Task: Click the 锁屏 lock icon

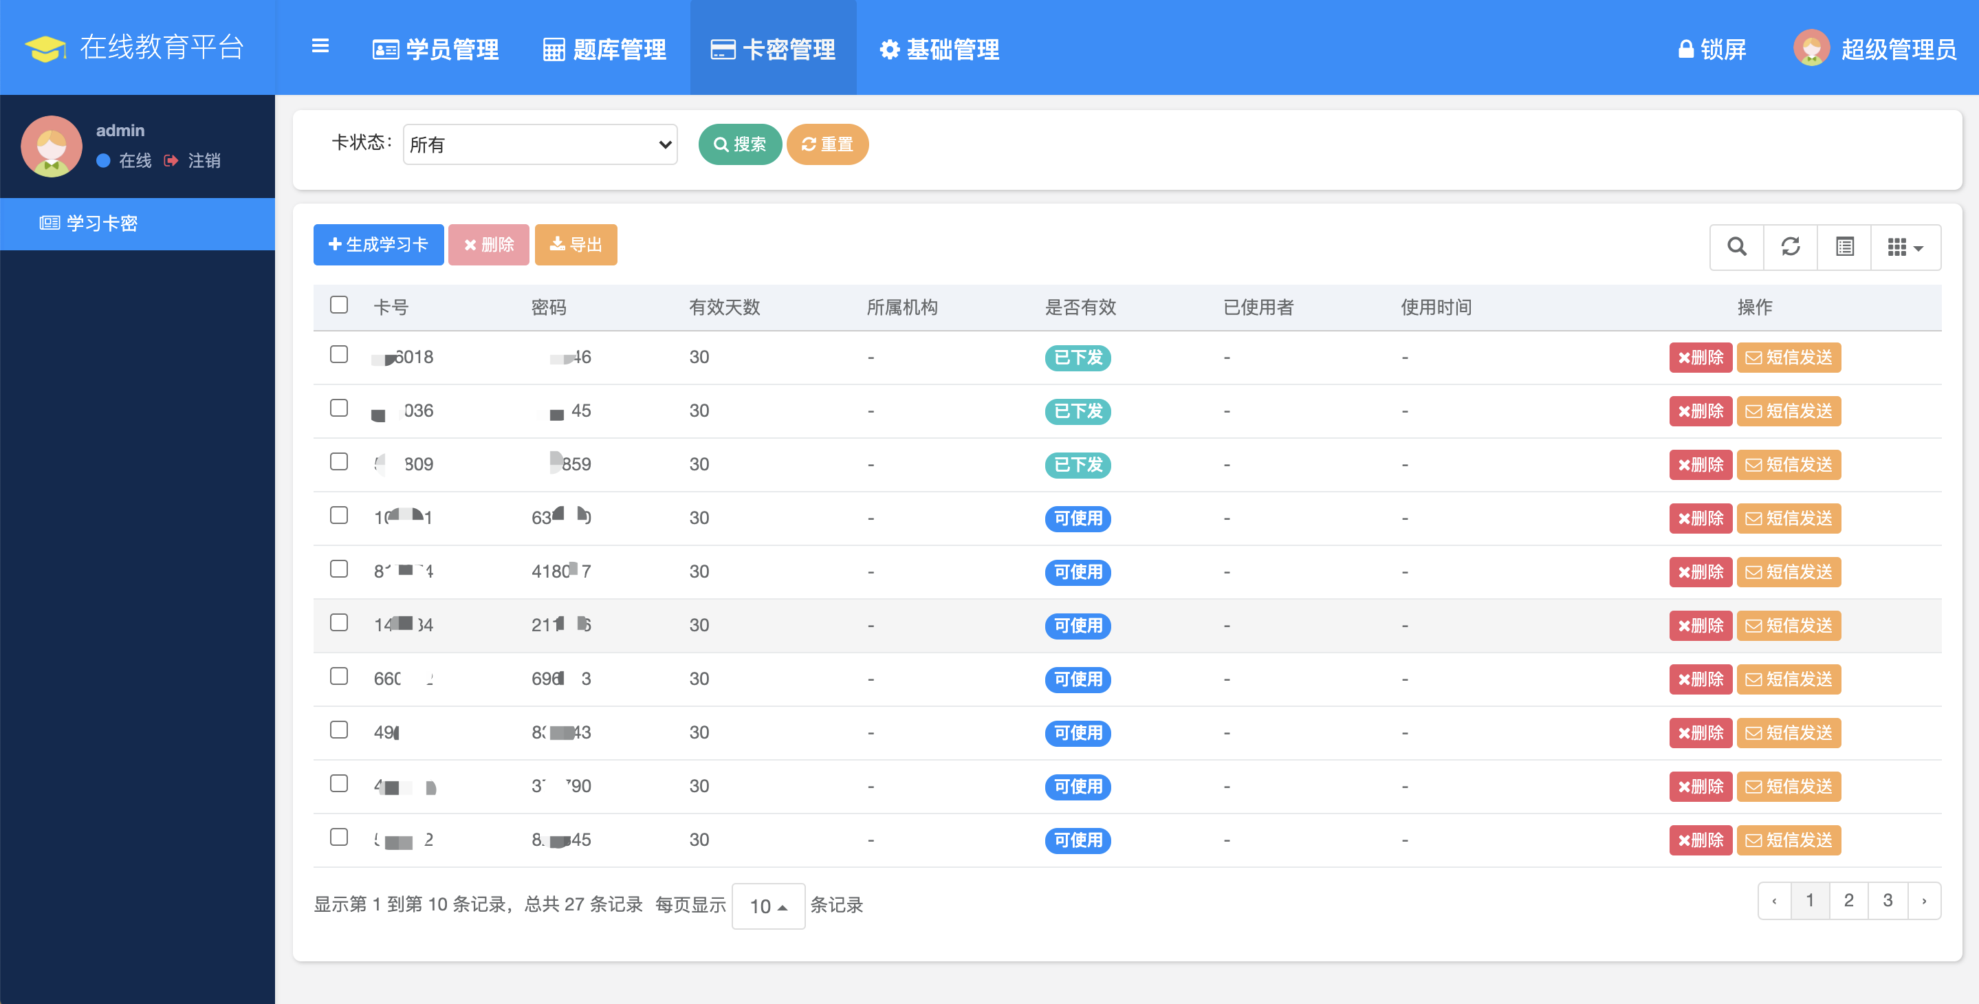Action: tap(1685, 49)
